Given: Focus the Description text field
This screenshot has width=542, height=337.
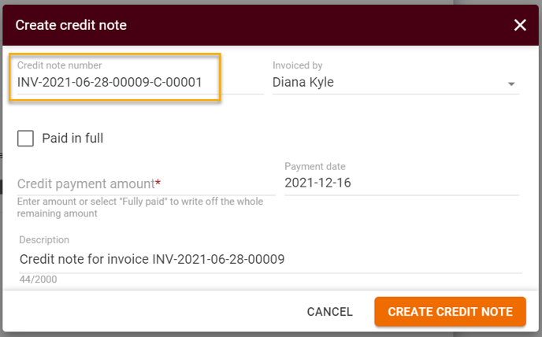Looking at the screenshot, I should point(271,259).
